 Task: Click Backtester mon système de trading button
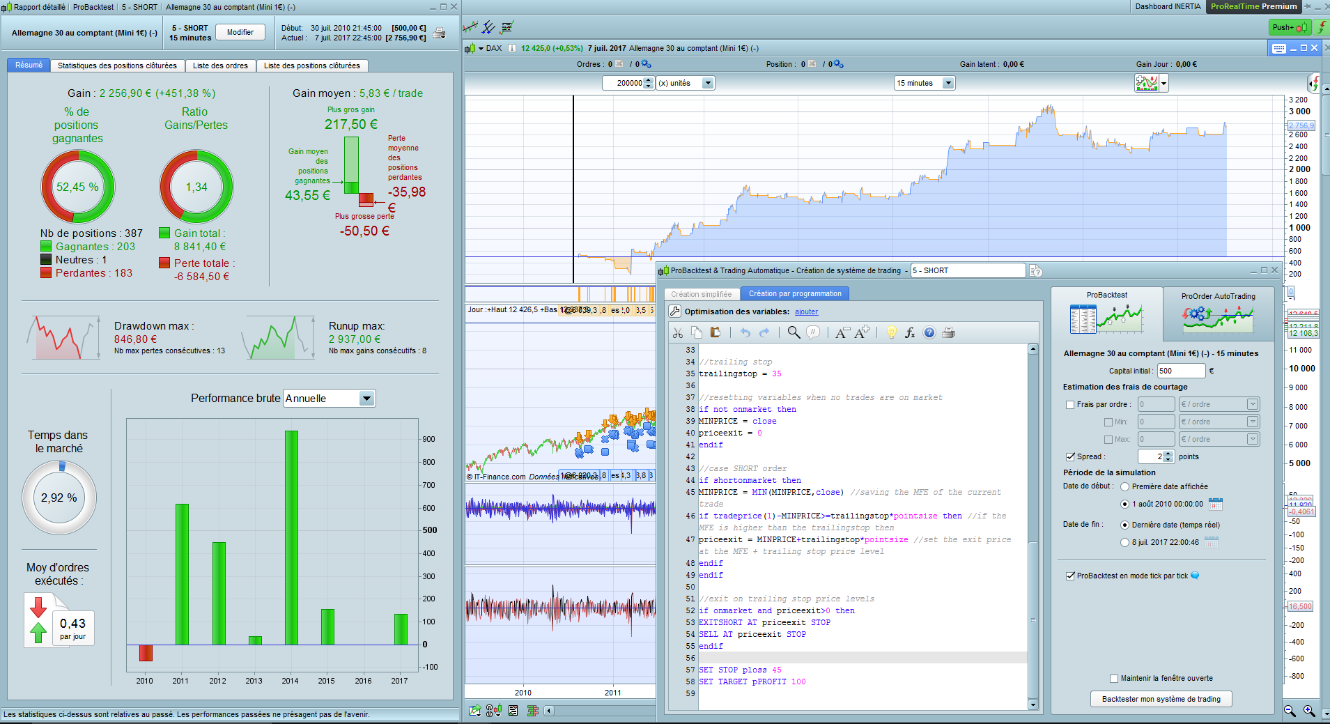1161,699
